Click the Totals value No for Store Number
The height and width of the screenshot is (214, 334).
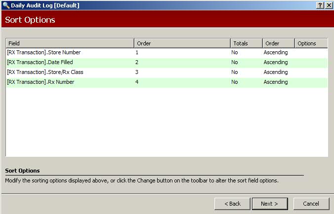[x=235, y=53]
